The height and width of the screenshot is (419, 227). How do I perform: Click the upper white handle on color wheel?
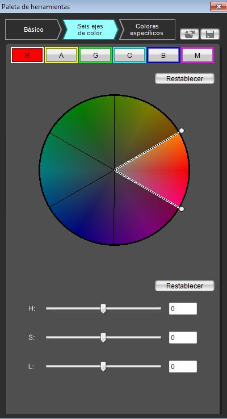point(182,131)
